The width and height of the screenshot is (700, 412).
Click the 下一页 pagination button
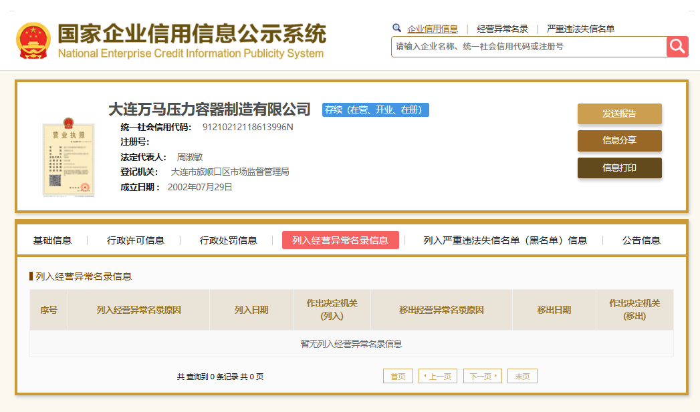point(483,377)
